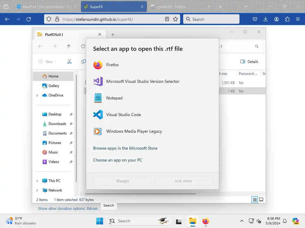Open Firefox Extensions puzzle icon
305x228 pixels.
click(x=287, y=19)
